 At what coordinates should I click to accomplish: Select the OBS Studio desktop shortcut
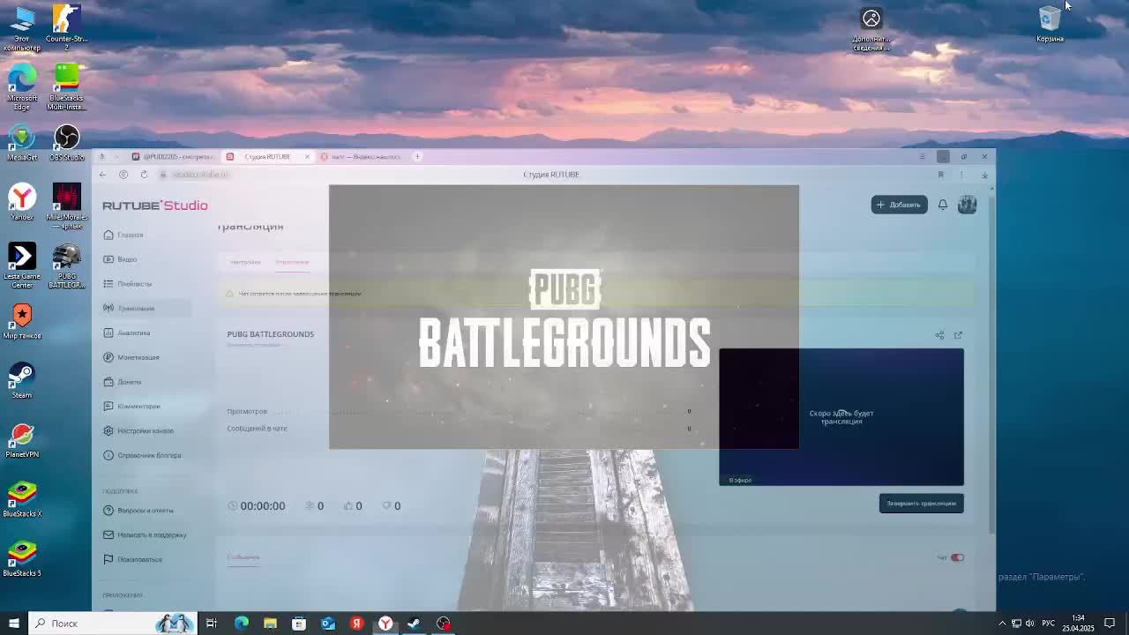(66, 143)
